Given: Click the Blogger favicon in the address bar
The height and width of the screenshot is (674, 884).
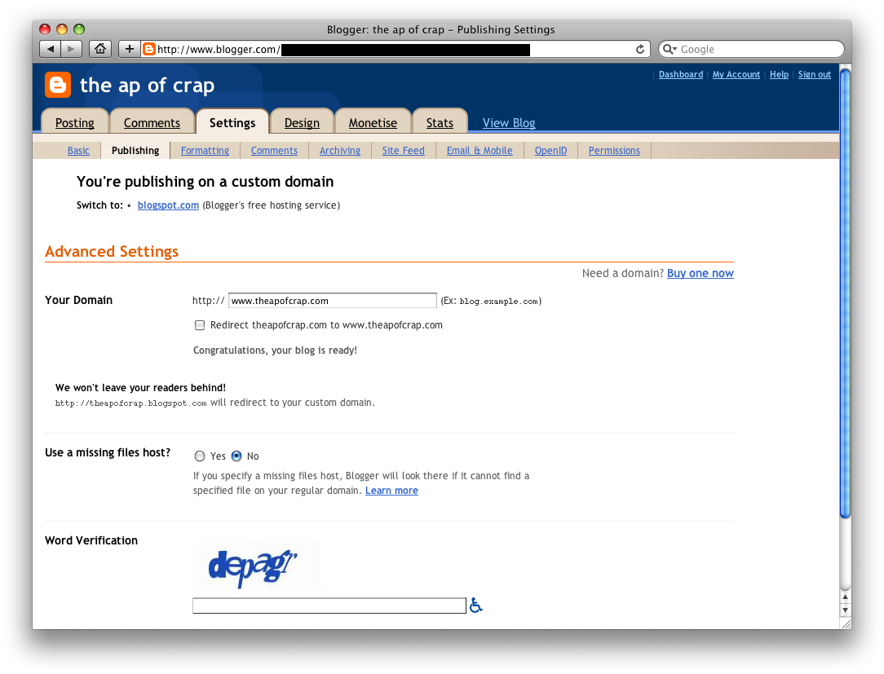Looking at the screenshot, I should [149, 49].
